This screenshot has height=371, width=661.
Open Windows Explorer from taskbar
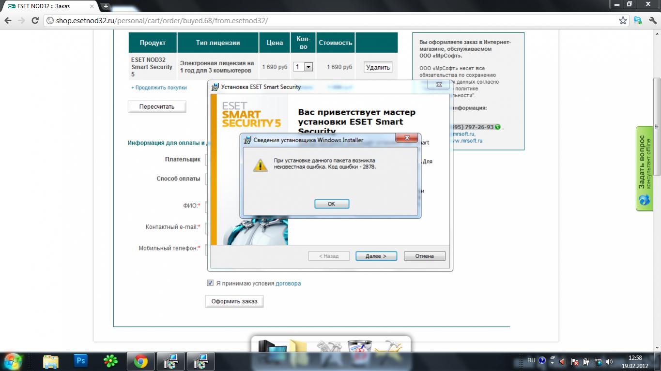coord(51,361)
